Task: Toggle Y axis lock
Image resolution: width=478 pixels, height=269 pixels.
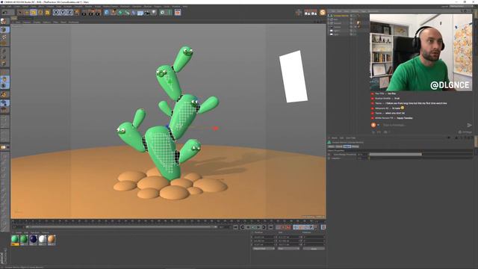Action: (x=63, y=13)
